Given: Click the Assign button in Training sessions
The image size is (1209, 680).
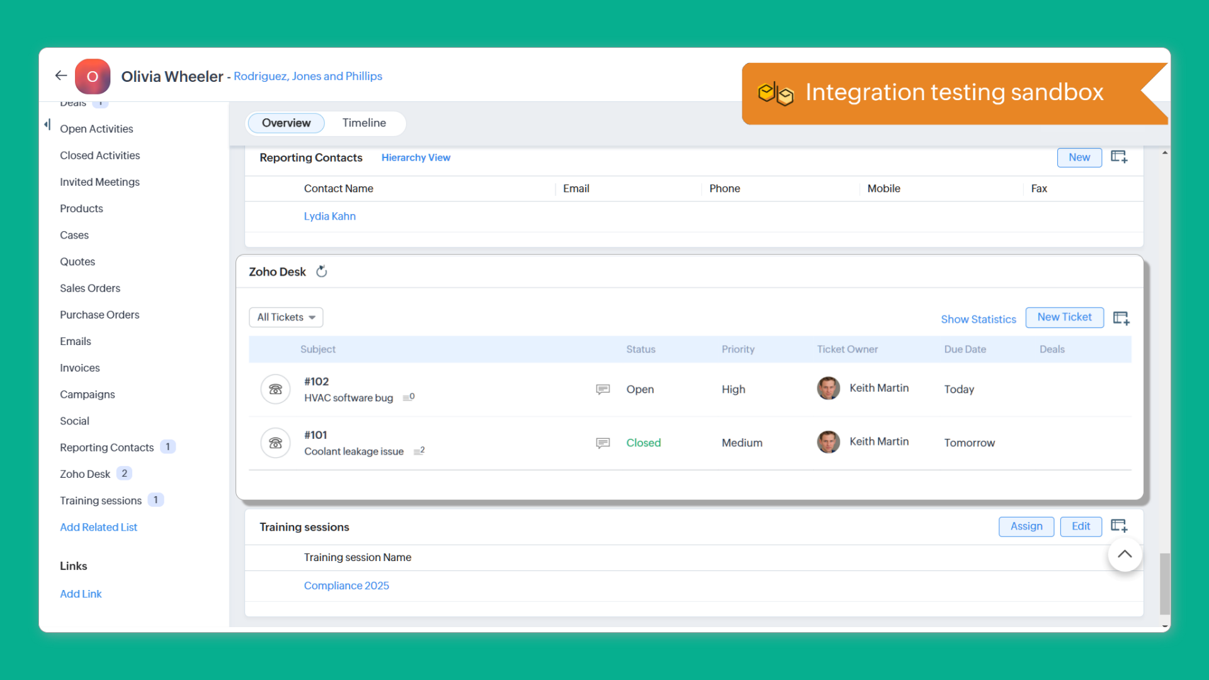Looking at the screenshot, I should point(1026,526).
